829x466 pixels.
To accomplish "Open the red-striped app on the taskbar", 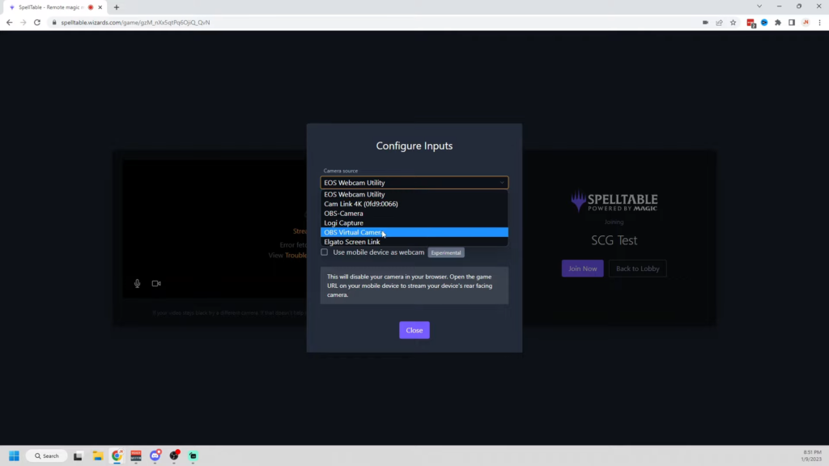I will tap(136, 456).
